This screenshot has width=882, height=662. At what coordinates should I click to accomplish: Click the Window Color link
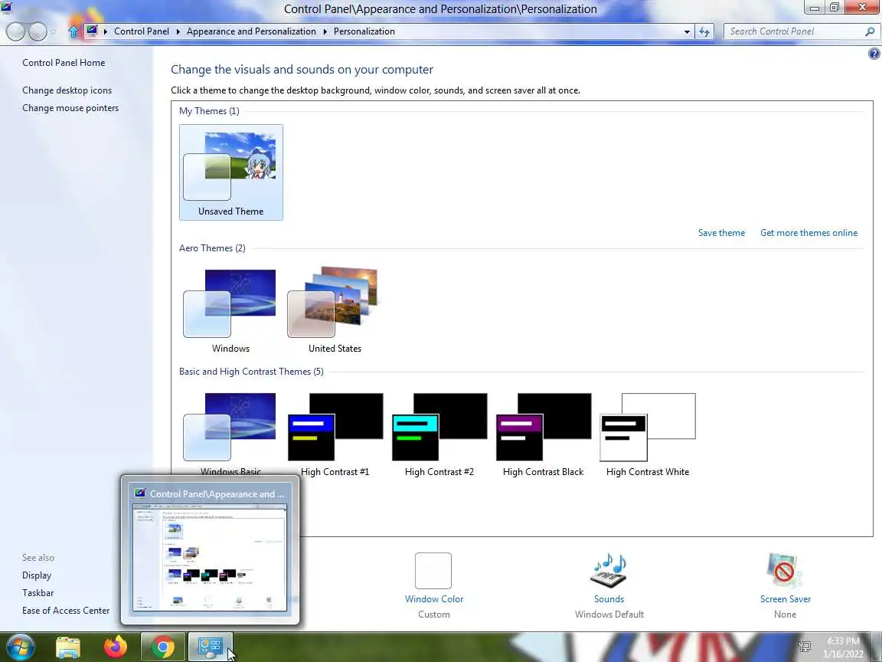pyautogui.click(x=434, y=599)
